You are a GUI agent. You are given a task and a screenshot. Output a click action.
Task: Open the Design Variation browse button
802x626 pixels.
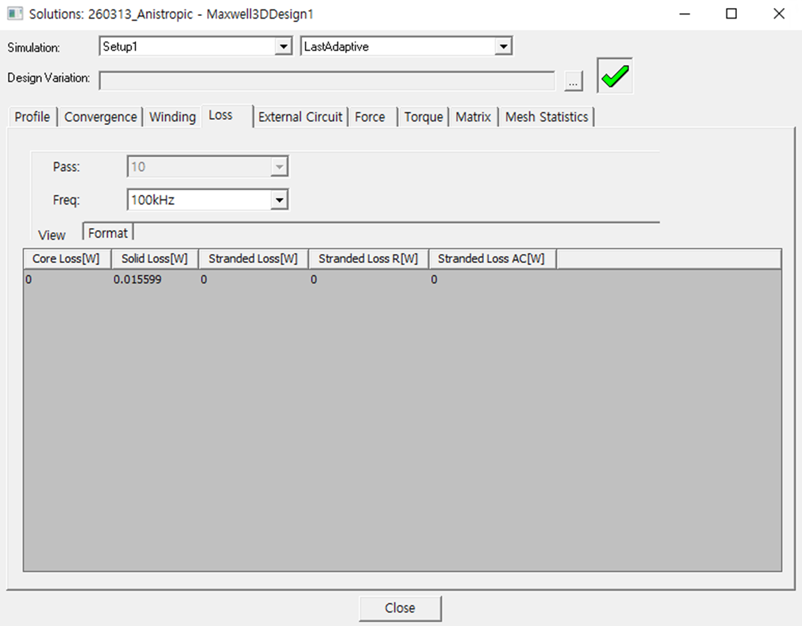pyautogui.click(x=574, y=81)
